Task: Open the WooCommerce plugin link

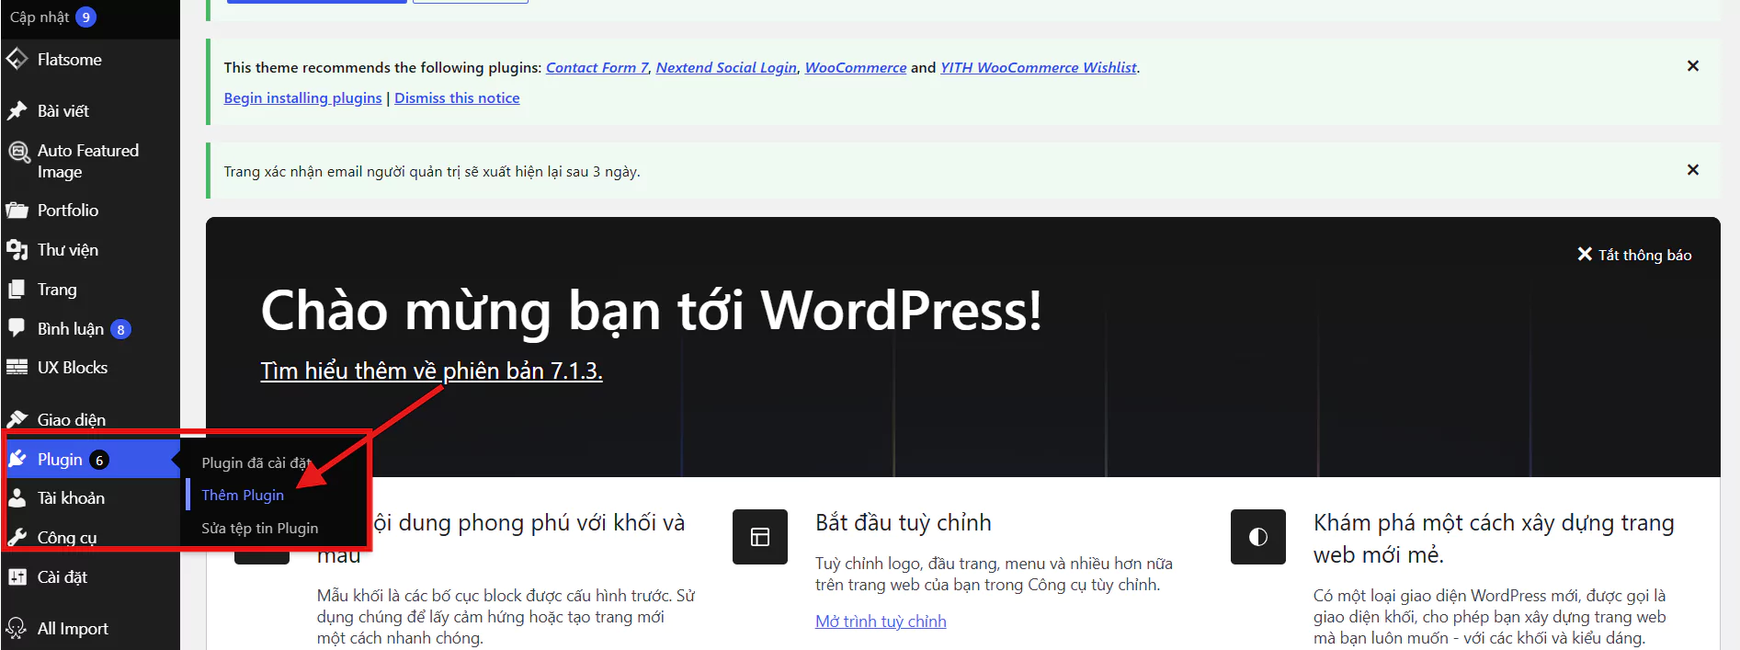Action: 856,67
